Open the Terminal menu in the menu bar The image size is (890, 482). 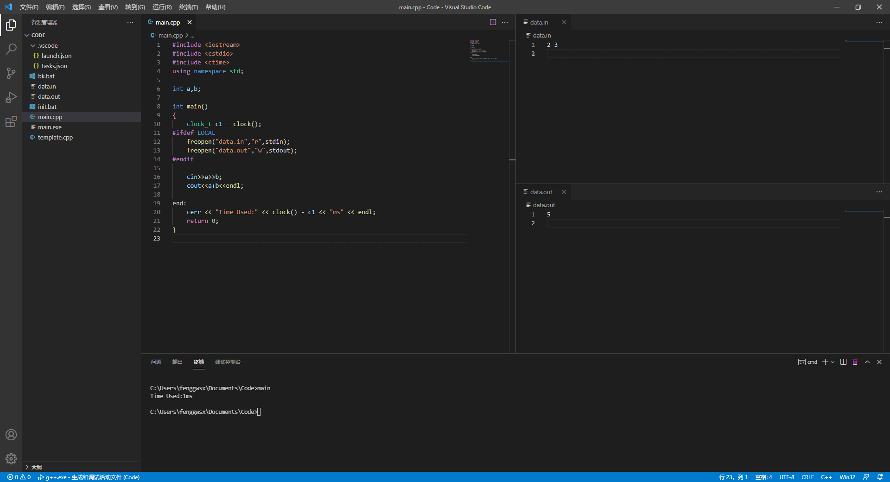(188, 7)
